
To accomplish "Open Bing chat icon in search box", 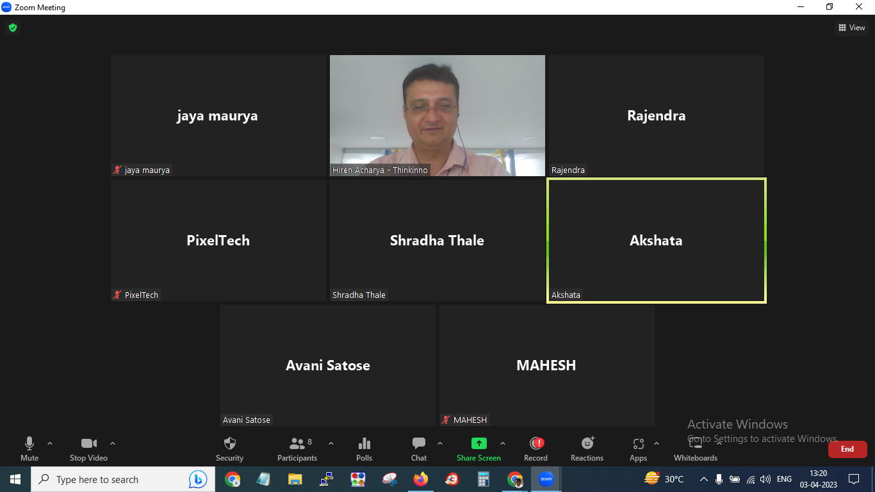I will pos(198,479).
